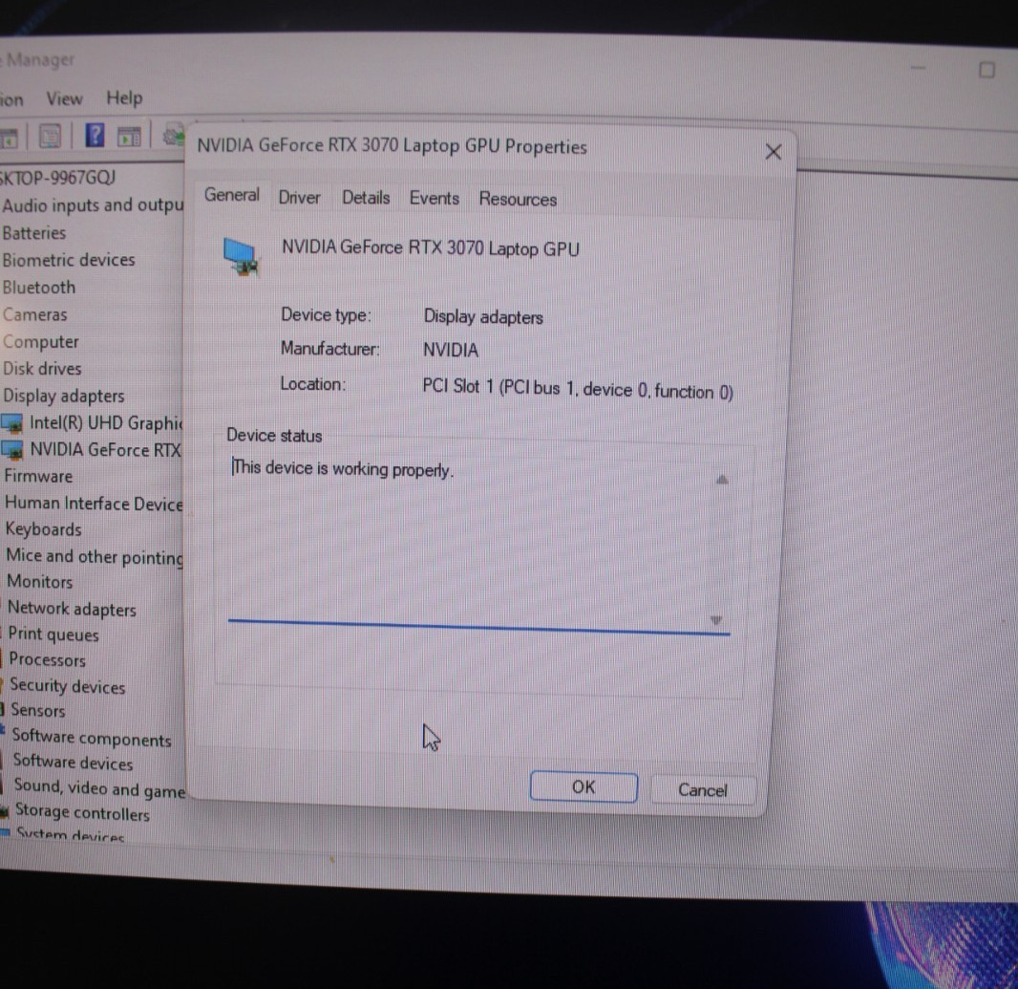
Task: Select the DESKTOP-9967GQJ root node
Action: click(x=58, y=177)
